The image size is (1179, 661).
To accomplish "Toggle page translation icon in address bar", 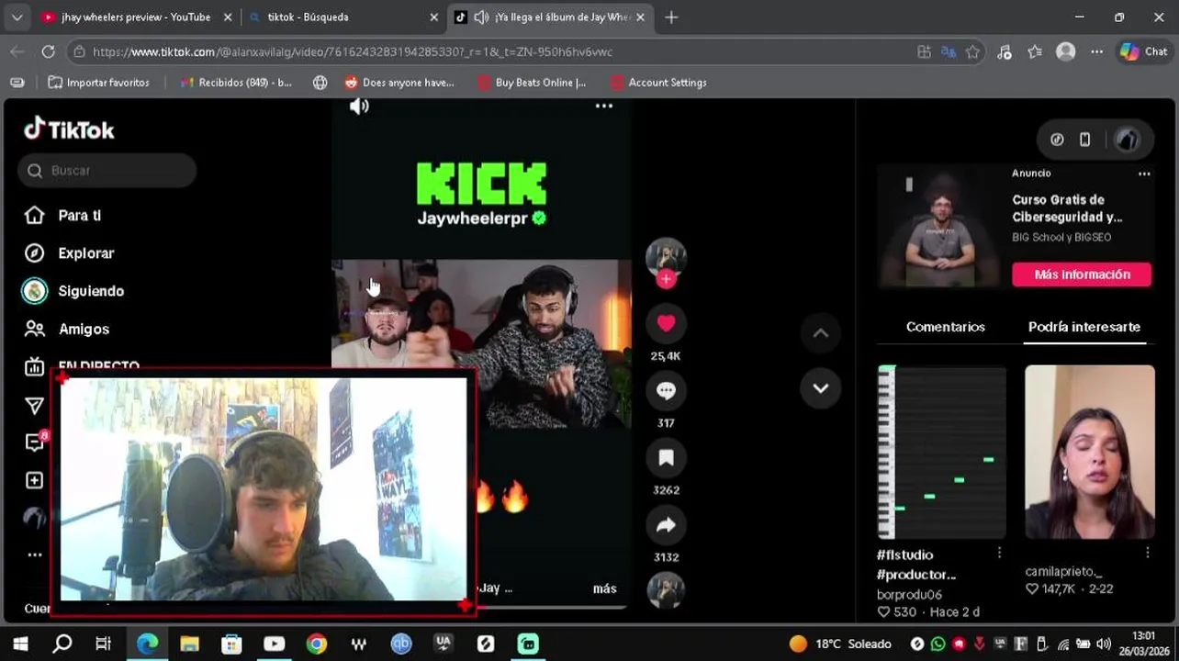I will [x=949, y=52].
